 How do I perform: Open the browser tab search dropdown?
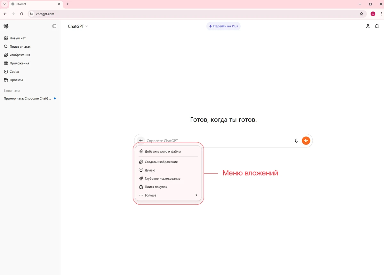[4, 4]
